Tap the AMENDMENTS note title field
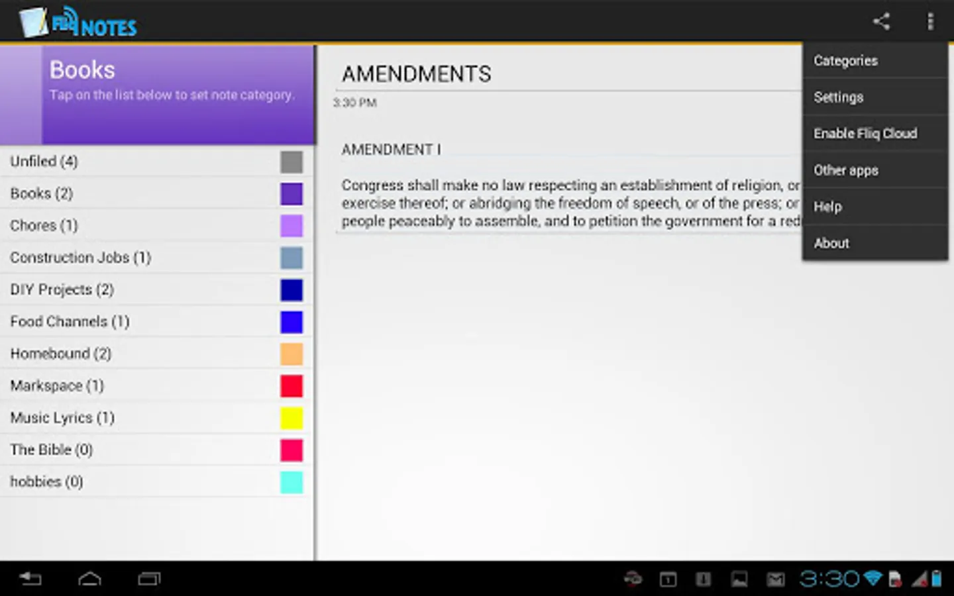Image resolution: width=954 pixels, height=596 pixels. (x=570, y=74)
